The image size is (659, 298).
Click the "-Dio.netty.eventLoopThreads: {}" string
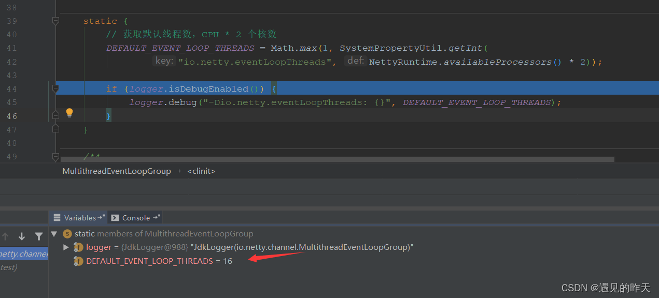(x=297, y=102)
